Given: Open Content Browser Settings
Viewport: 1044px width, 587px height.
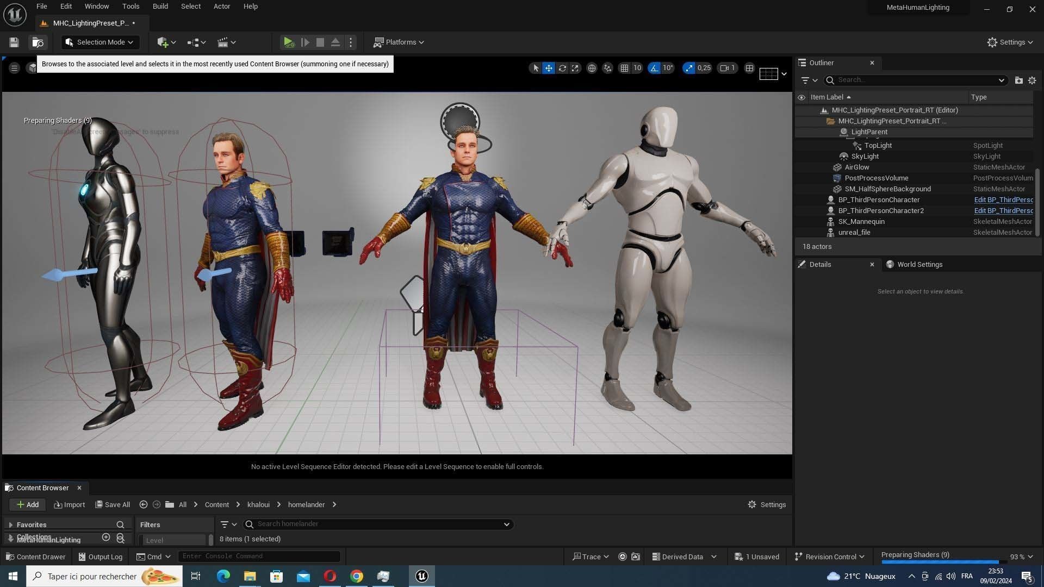Looking at the screenshot, I should coord(767,505).
